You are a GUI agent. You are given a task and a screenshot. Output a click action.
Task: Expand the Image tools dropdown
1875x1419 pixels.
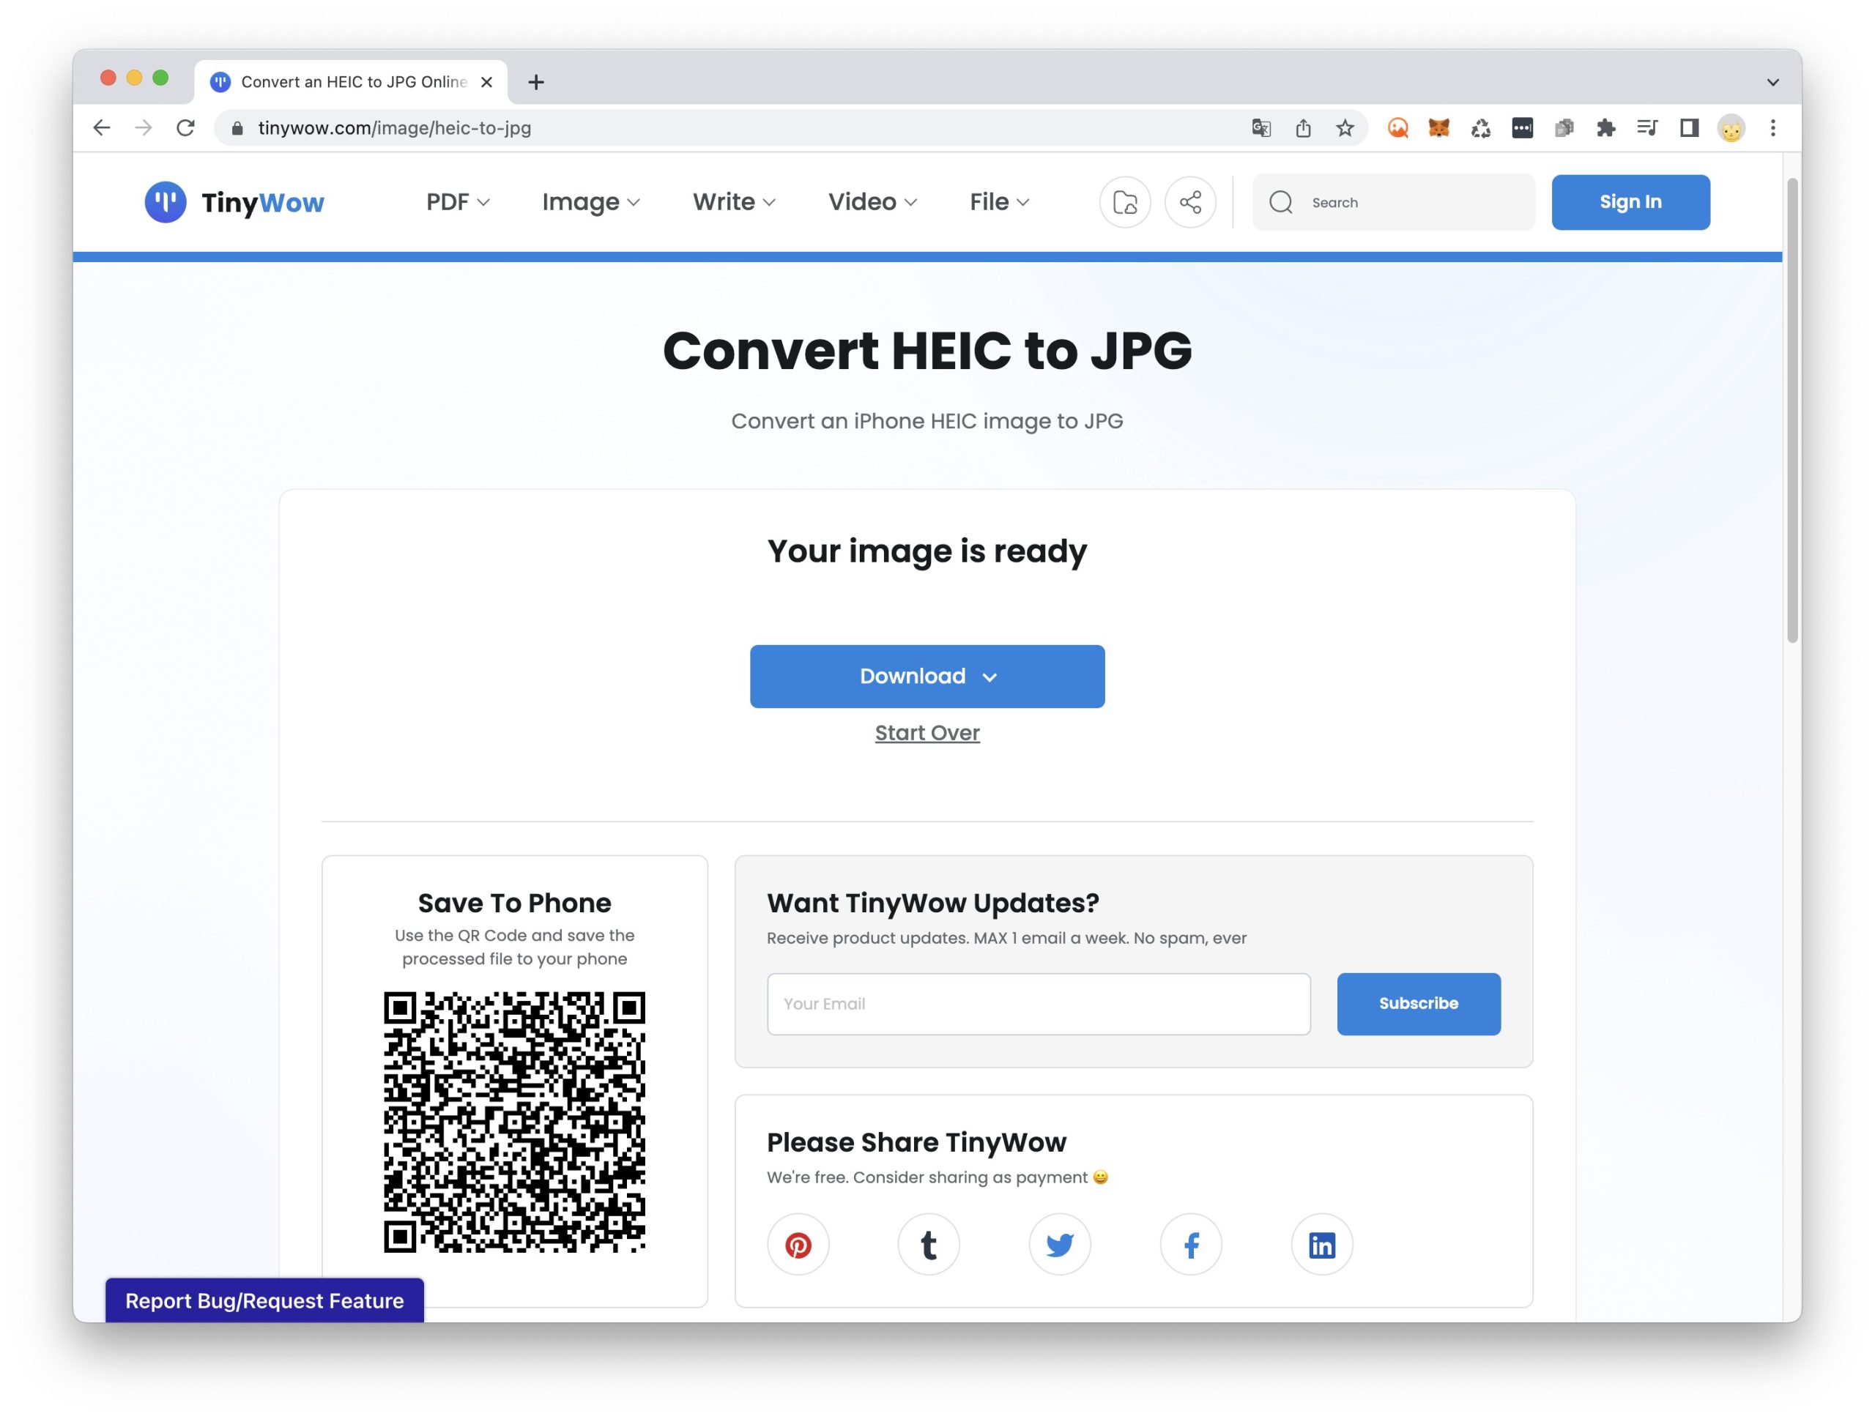tap(591, 203)
